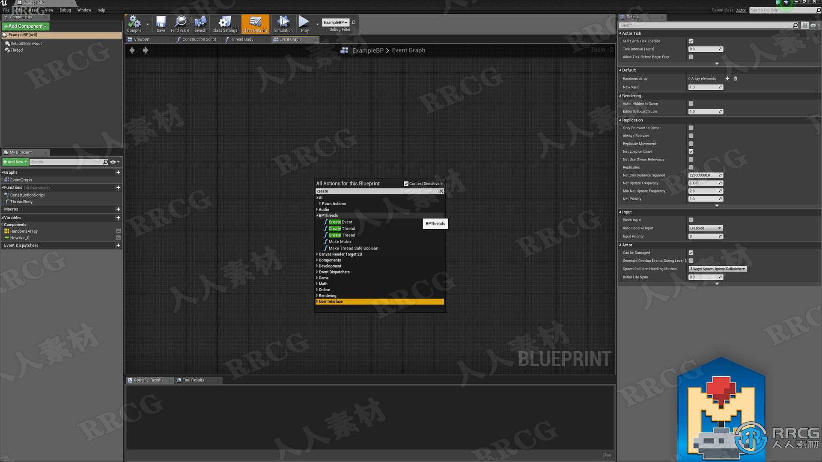Select the Thread component
The image size is (822, 462).
click(x=16, y=50)
